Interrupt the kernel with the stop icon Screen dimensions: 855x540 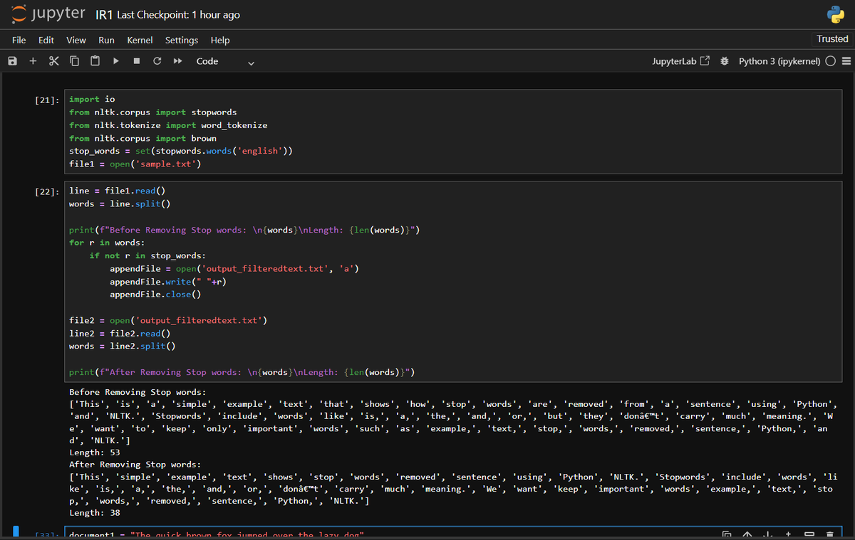click(136, 61)
